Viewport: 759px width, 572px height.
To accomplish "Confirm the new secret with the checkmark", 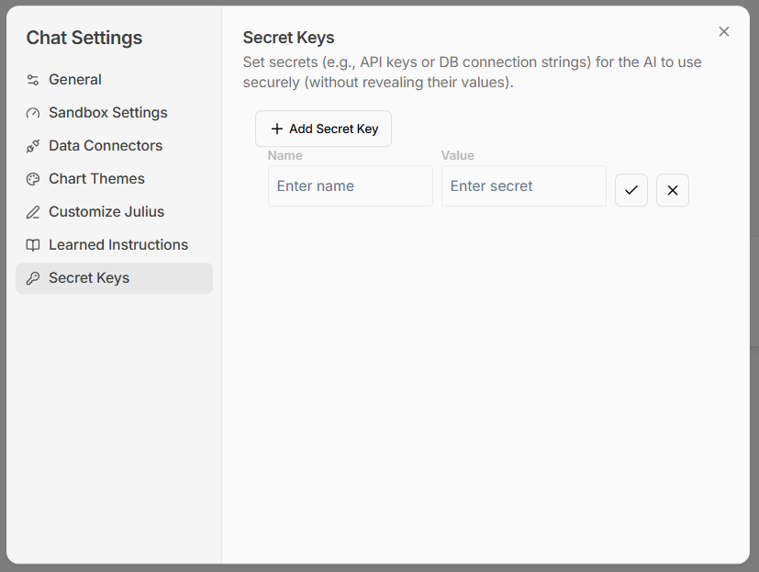I will click(631, 190).
